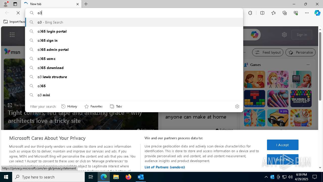Screen dimensions: 323x182
Task: Click Reject All on privacy banner
Action: pos(283,160)
